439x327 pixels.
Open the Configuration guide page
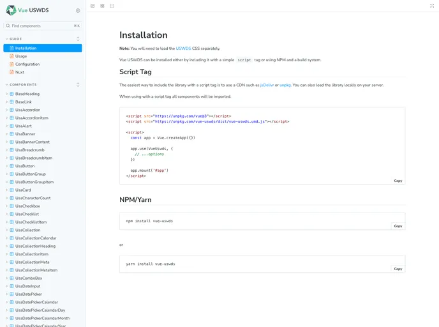pos(27,64)
